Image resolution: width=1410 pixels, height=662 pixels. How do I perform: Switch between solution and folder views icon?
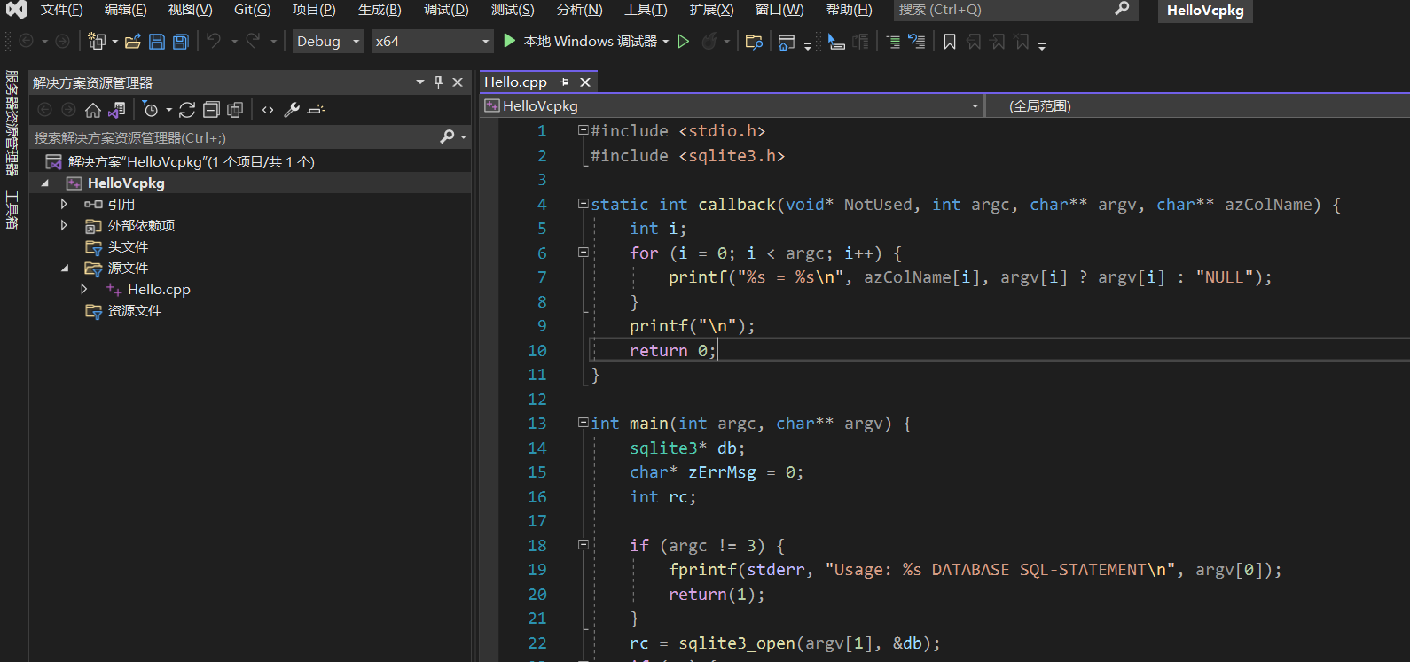[x=117, y=110]
